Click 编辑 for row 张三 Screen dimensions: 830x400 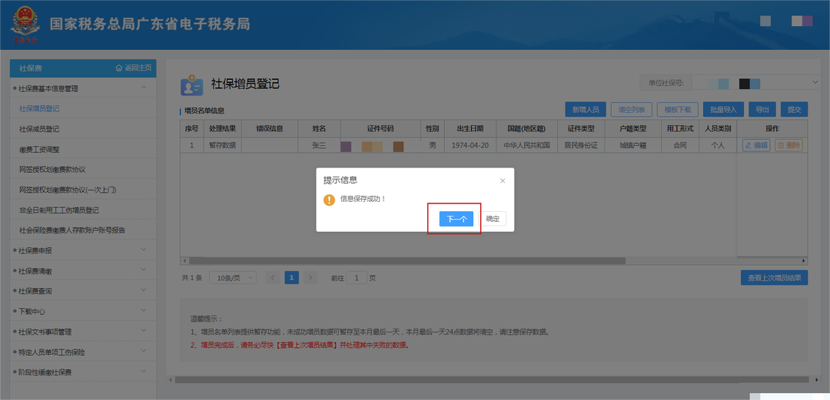(756, 145)
